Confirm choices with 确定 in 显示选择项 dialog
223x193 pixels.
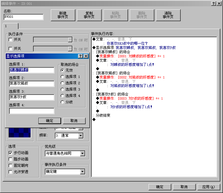pyautogui.click(x=50, y=121)
